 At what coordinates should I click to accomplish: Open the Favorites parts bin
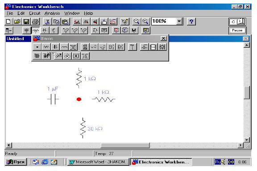(9, 30)
